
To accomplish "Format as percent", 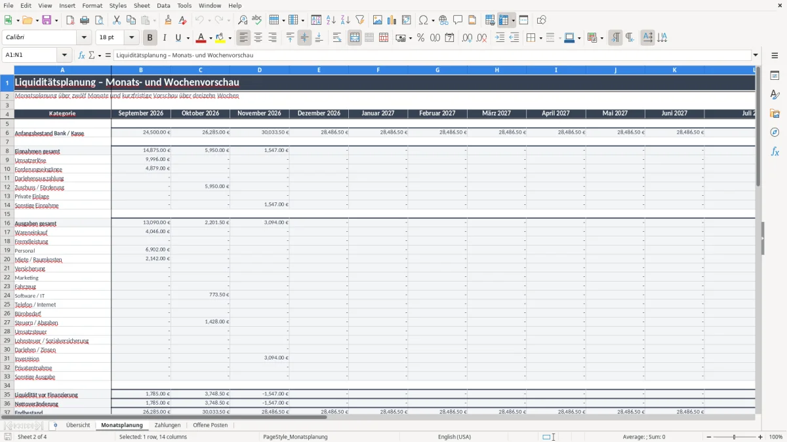I will pyautogui.click(x=420, y=38).
